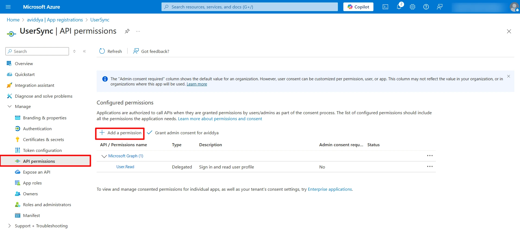Click the Refresh icon button
This screenshot has height=236, width=520.
(x=111, y=51)
